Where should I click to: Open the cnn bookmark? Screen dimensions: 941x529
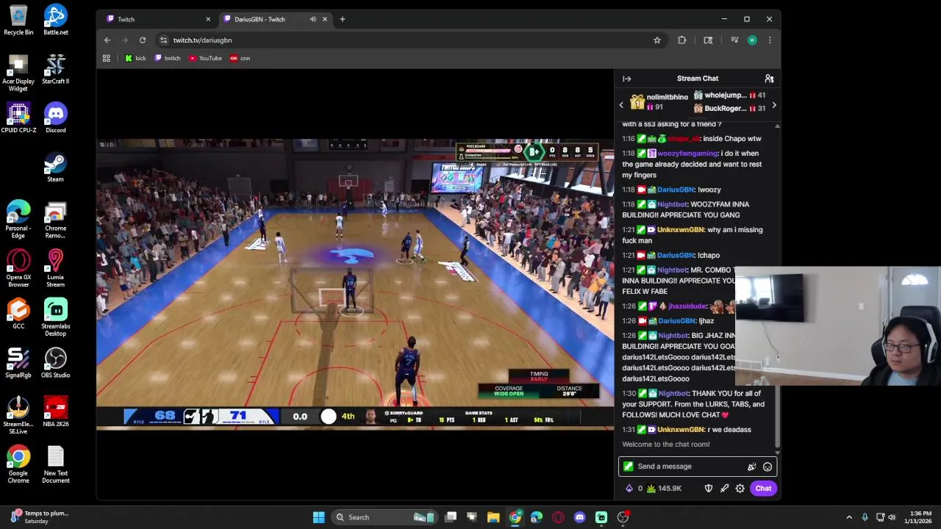pyautogui.click(x=240, y=58)
